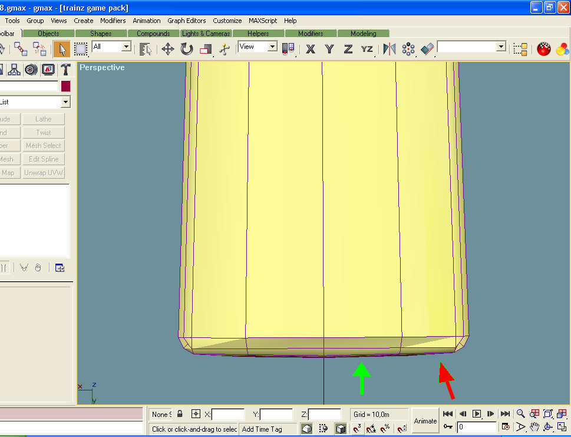The width and height of the screenshot is (571, 437).
Task: Click the Unwrap UVW modifier button
Action: 44,173
